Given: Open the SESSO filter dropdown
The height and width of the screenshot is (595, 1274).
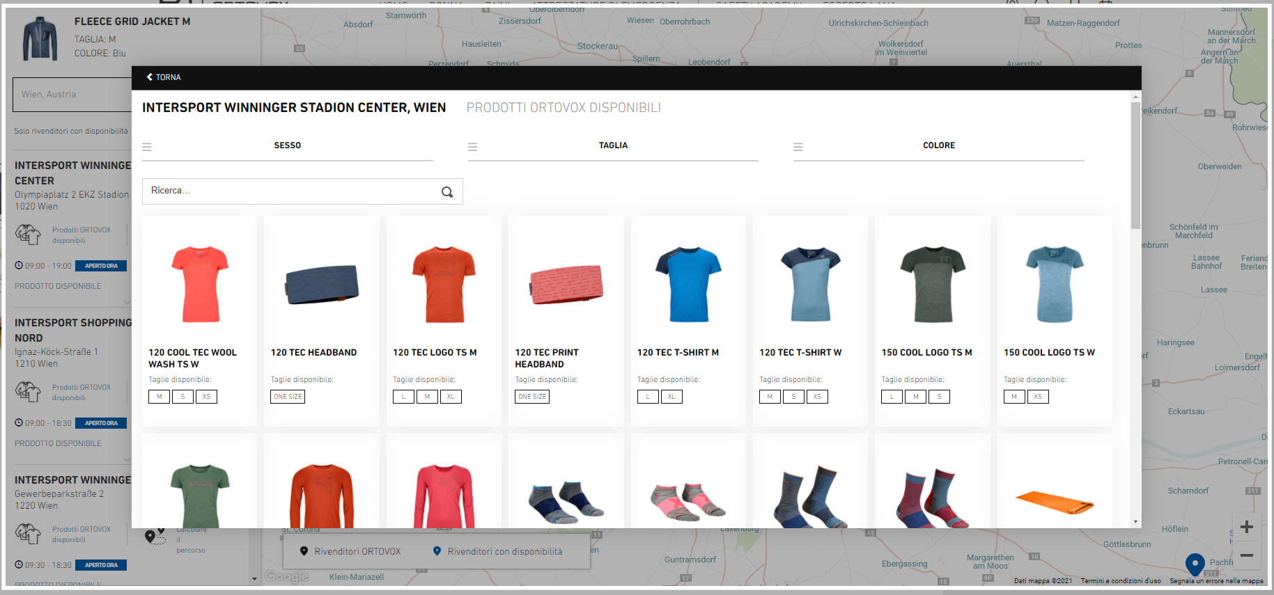Looking at the screenshot, I should (287, 146).
